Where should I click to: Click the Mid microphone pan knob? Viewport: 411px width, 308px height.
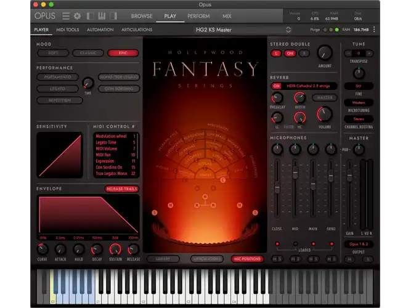click(x=295, y=149)
